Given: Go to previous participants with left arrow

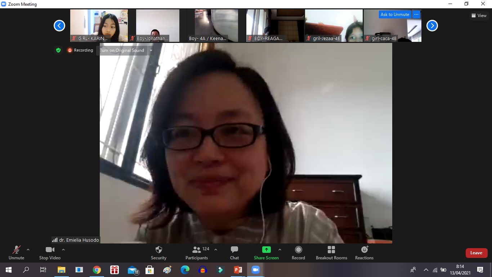Looking at the screenshot, I should click(x=59, y=26).
